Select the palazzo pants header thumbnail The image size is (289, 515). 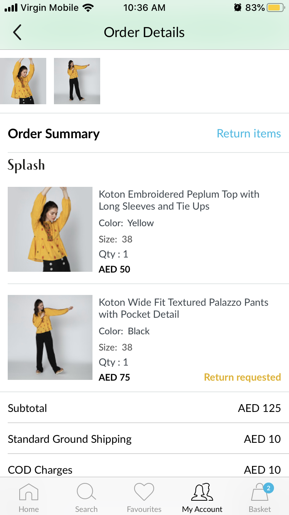click(77, 81)
